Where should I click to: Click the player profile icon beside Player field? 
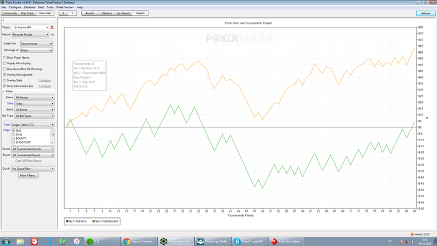click(x=52, y=27)
